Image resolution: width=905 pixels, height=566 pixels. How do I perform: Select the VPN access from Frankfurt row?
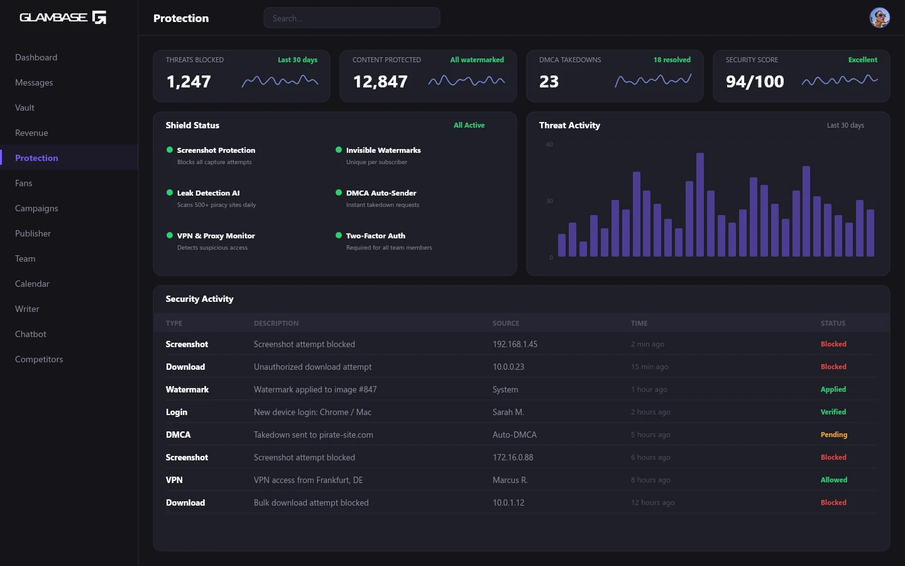[308, 480]
